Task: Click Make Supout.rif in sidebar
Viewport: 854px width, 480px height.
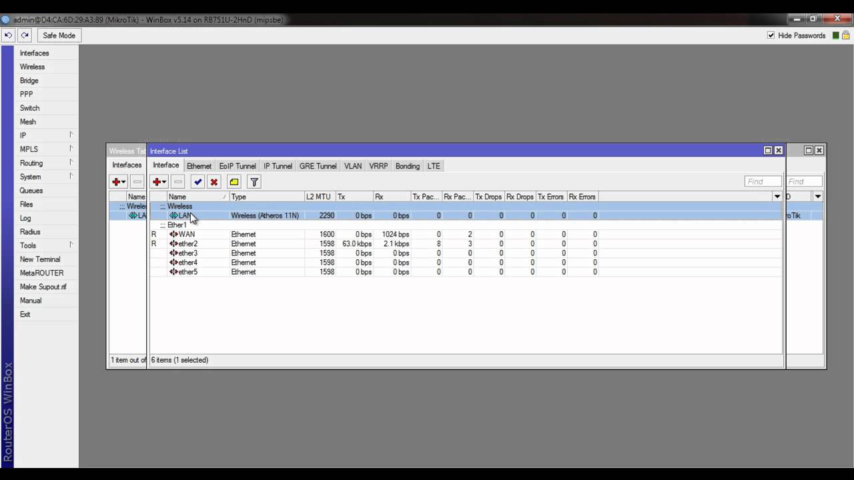Action: 43,287
